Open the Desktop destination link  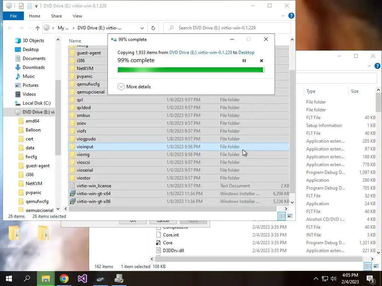(246, 53)
